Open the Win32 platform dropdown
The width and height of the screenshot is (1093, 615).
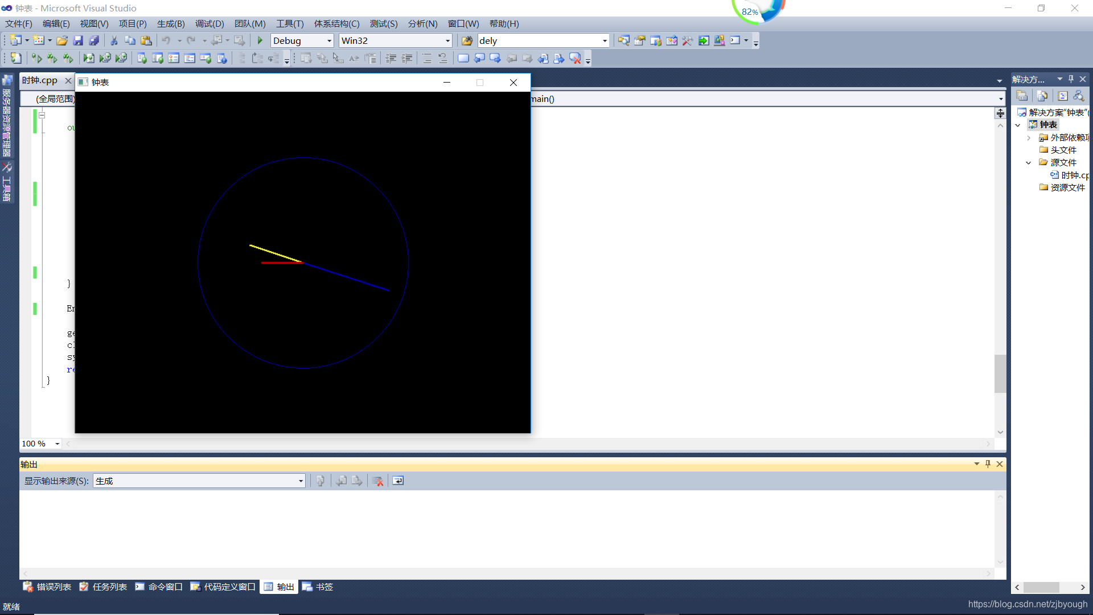447,40
